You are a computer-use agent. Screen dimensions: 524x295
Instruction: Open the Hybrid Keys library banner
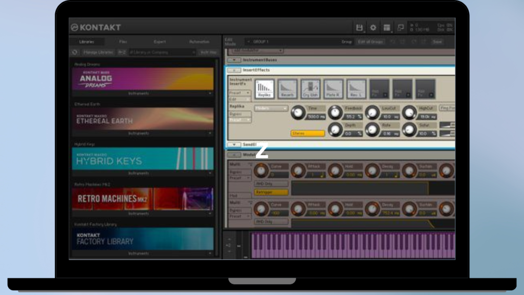click(x=143, y=159)
